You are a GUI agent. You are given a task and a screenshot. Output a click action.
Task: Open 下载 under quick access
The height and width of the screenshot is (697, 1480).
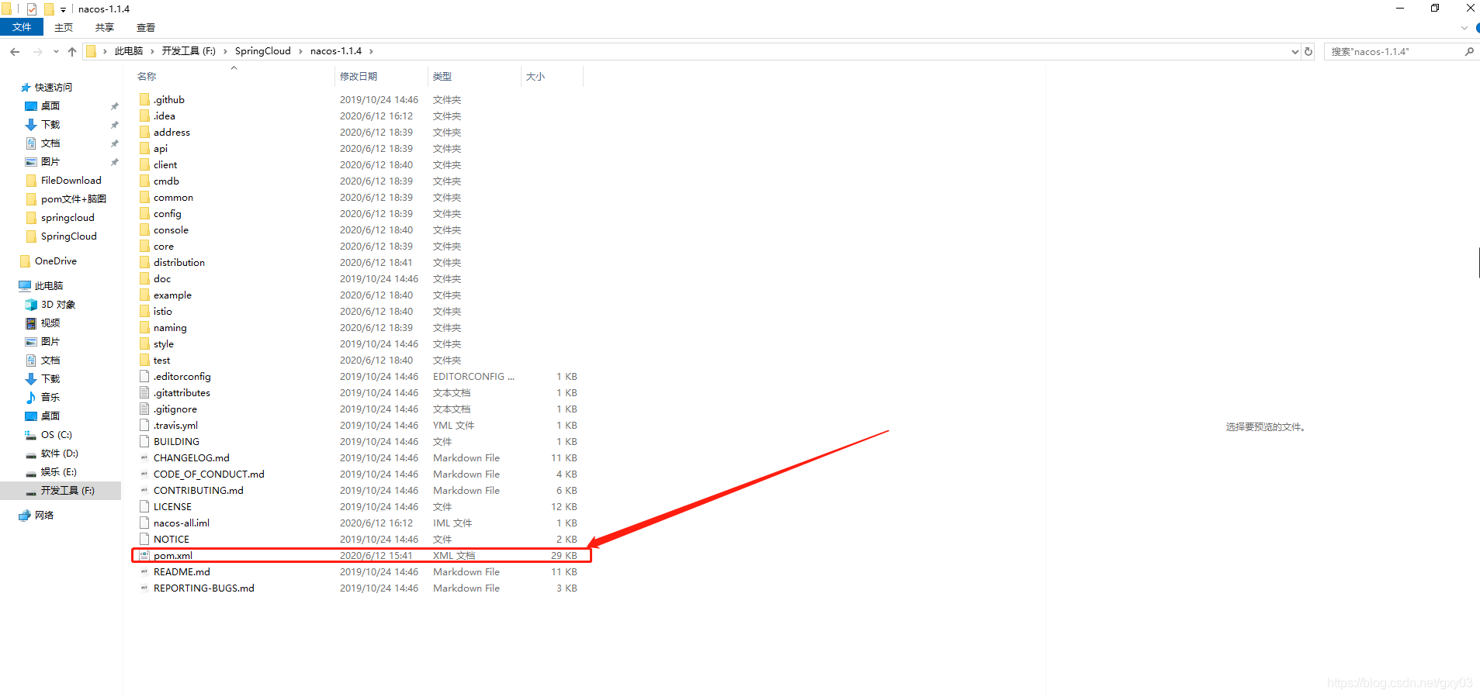(x=50, y=125)
